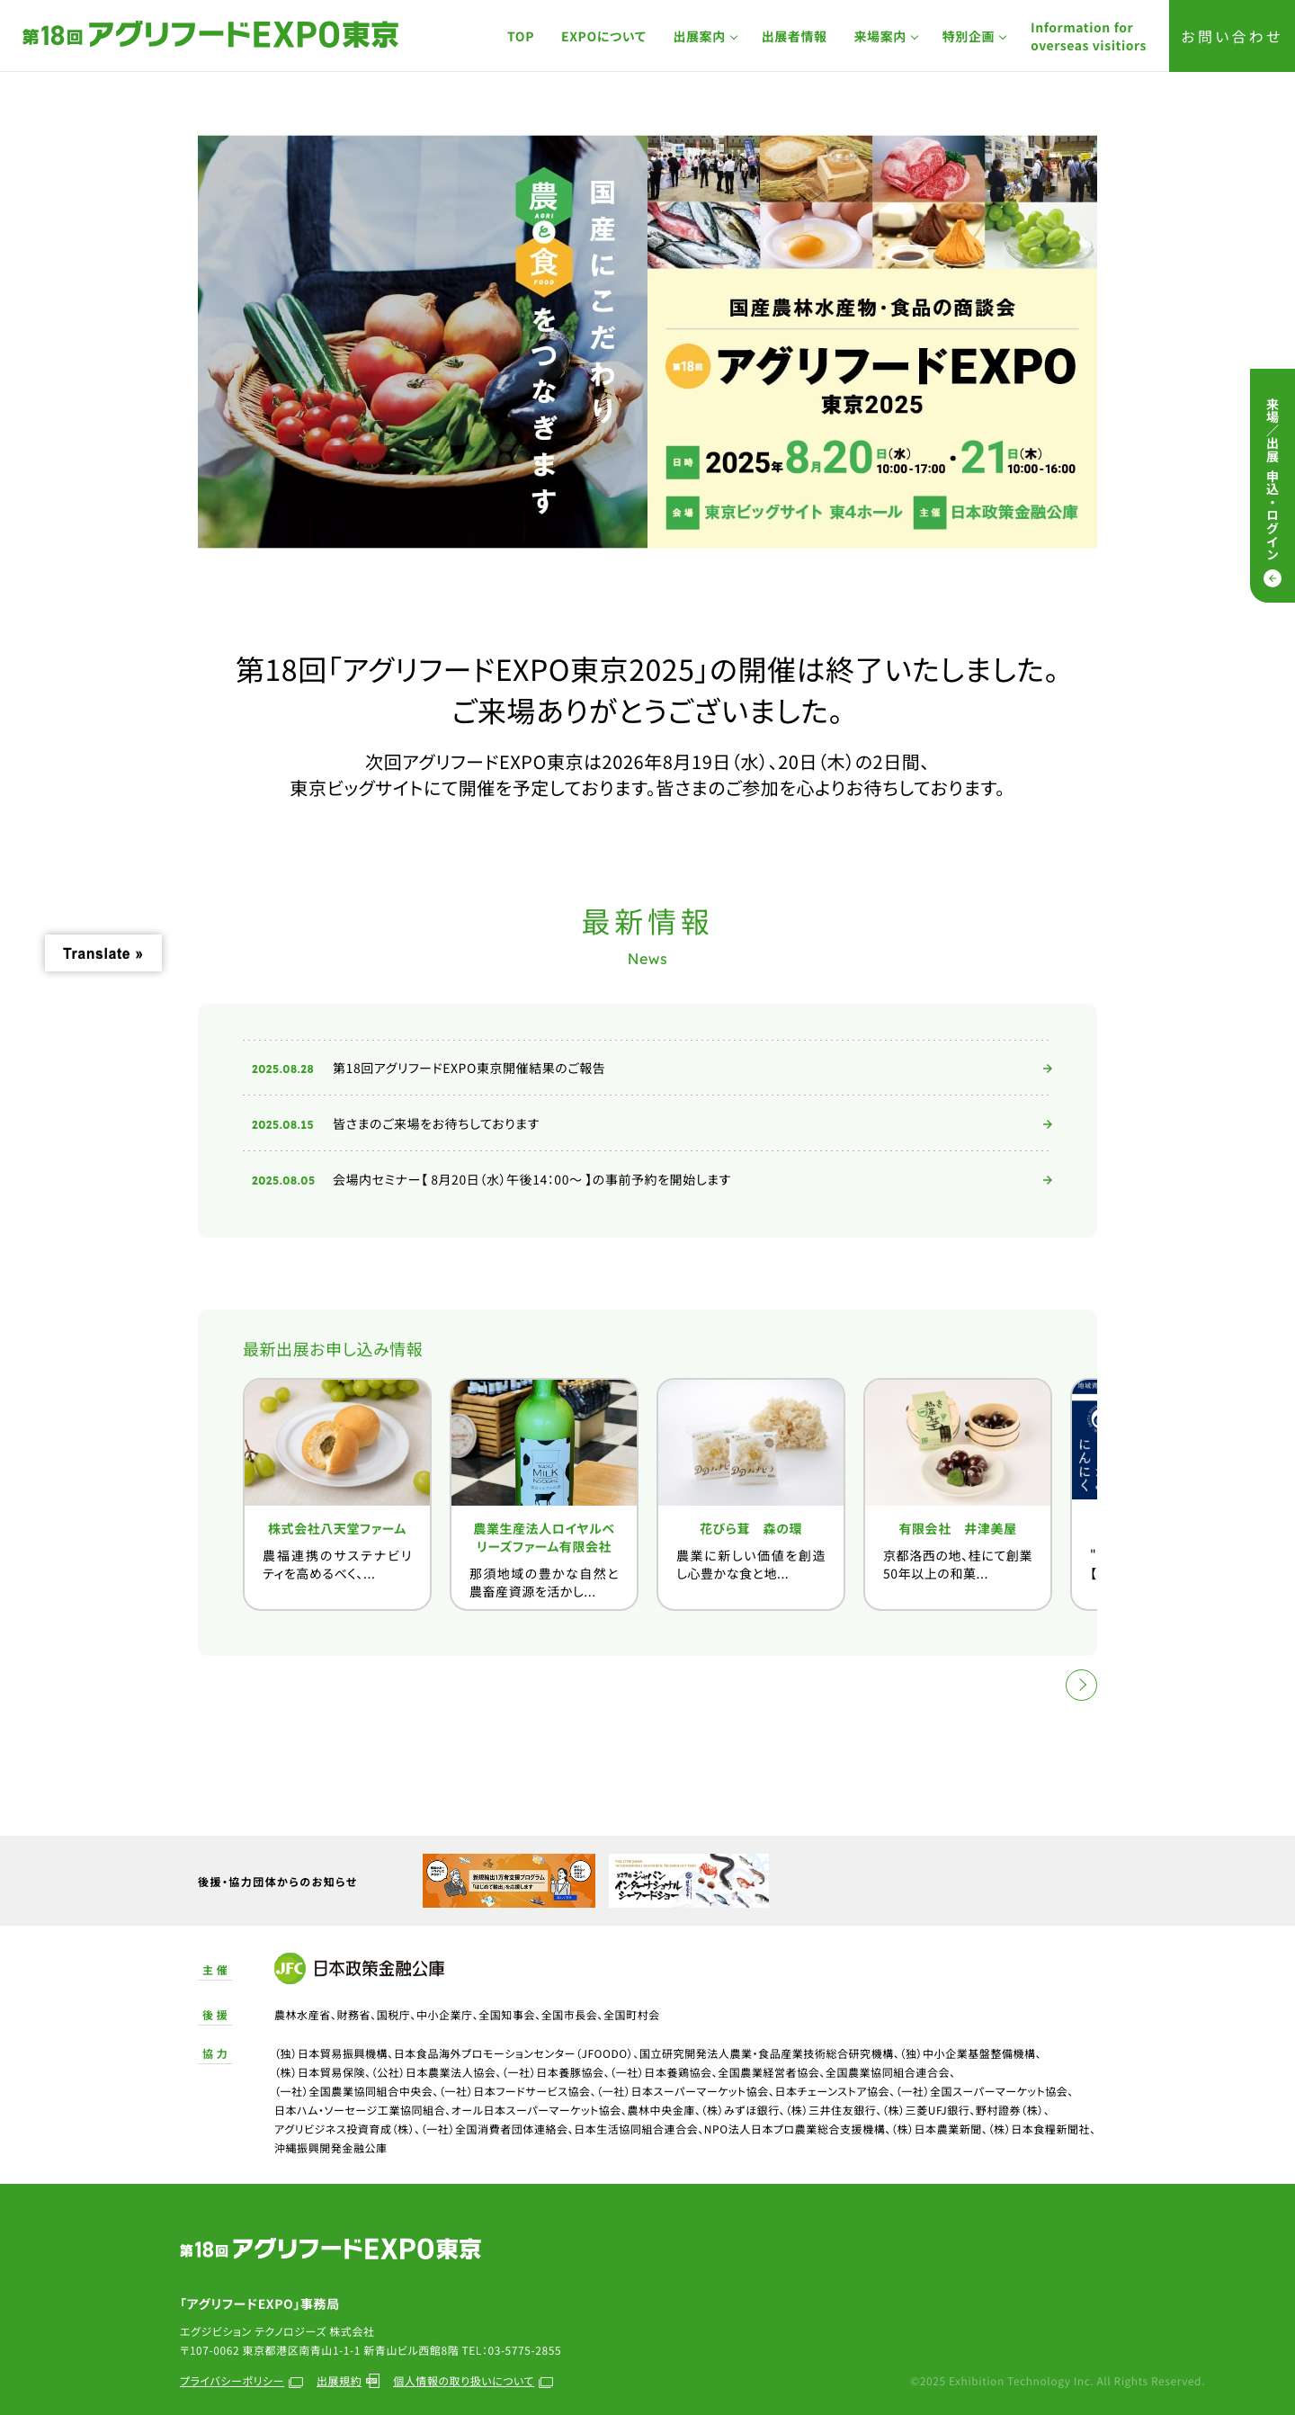Expand the 特別企画 dropdown menu

(974, 37)
